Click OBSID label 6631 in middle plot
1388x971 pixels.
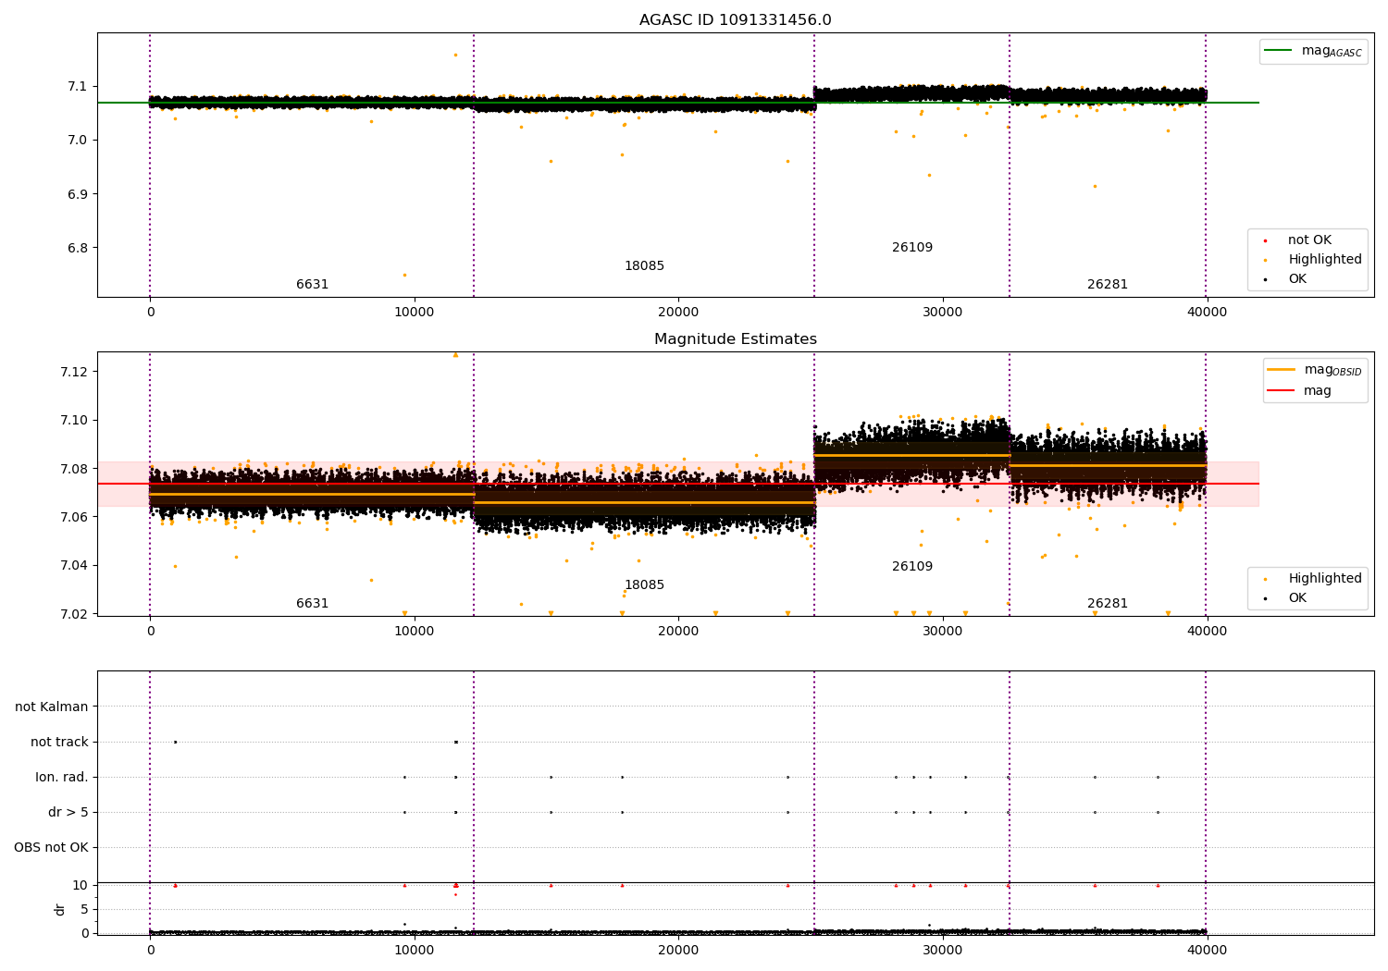pos(312,604)
